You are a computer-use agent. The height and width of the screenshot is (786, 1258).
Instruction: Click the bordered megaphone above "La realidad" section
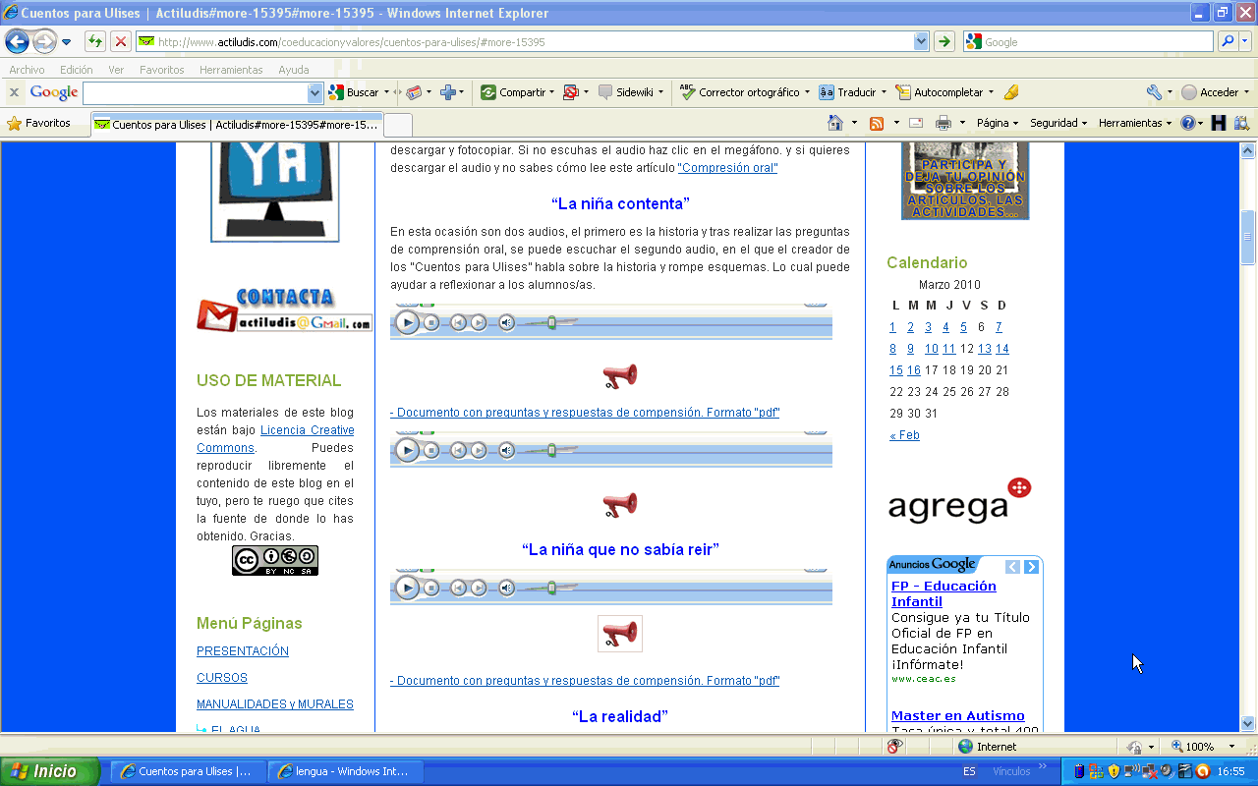(620, 634)
